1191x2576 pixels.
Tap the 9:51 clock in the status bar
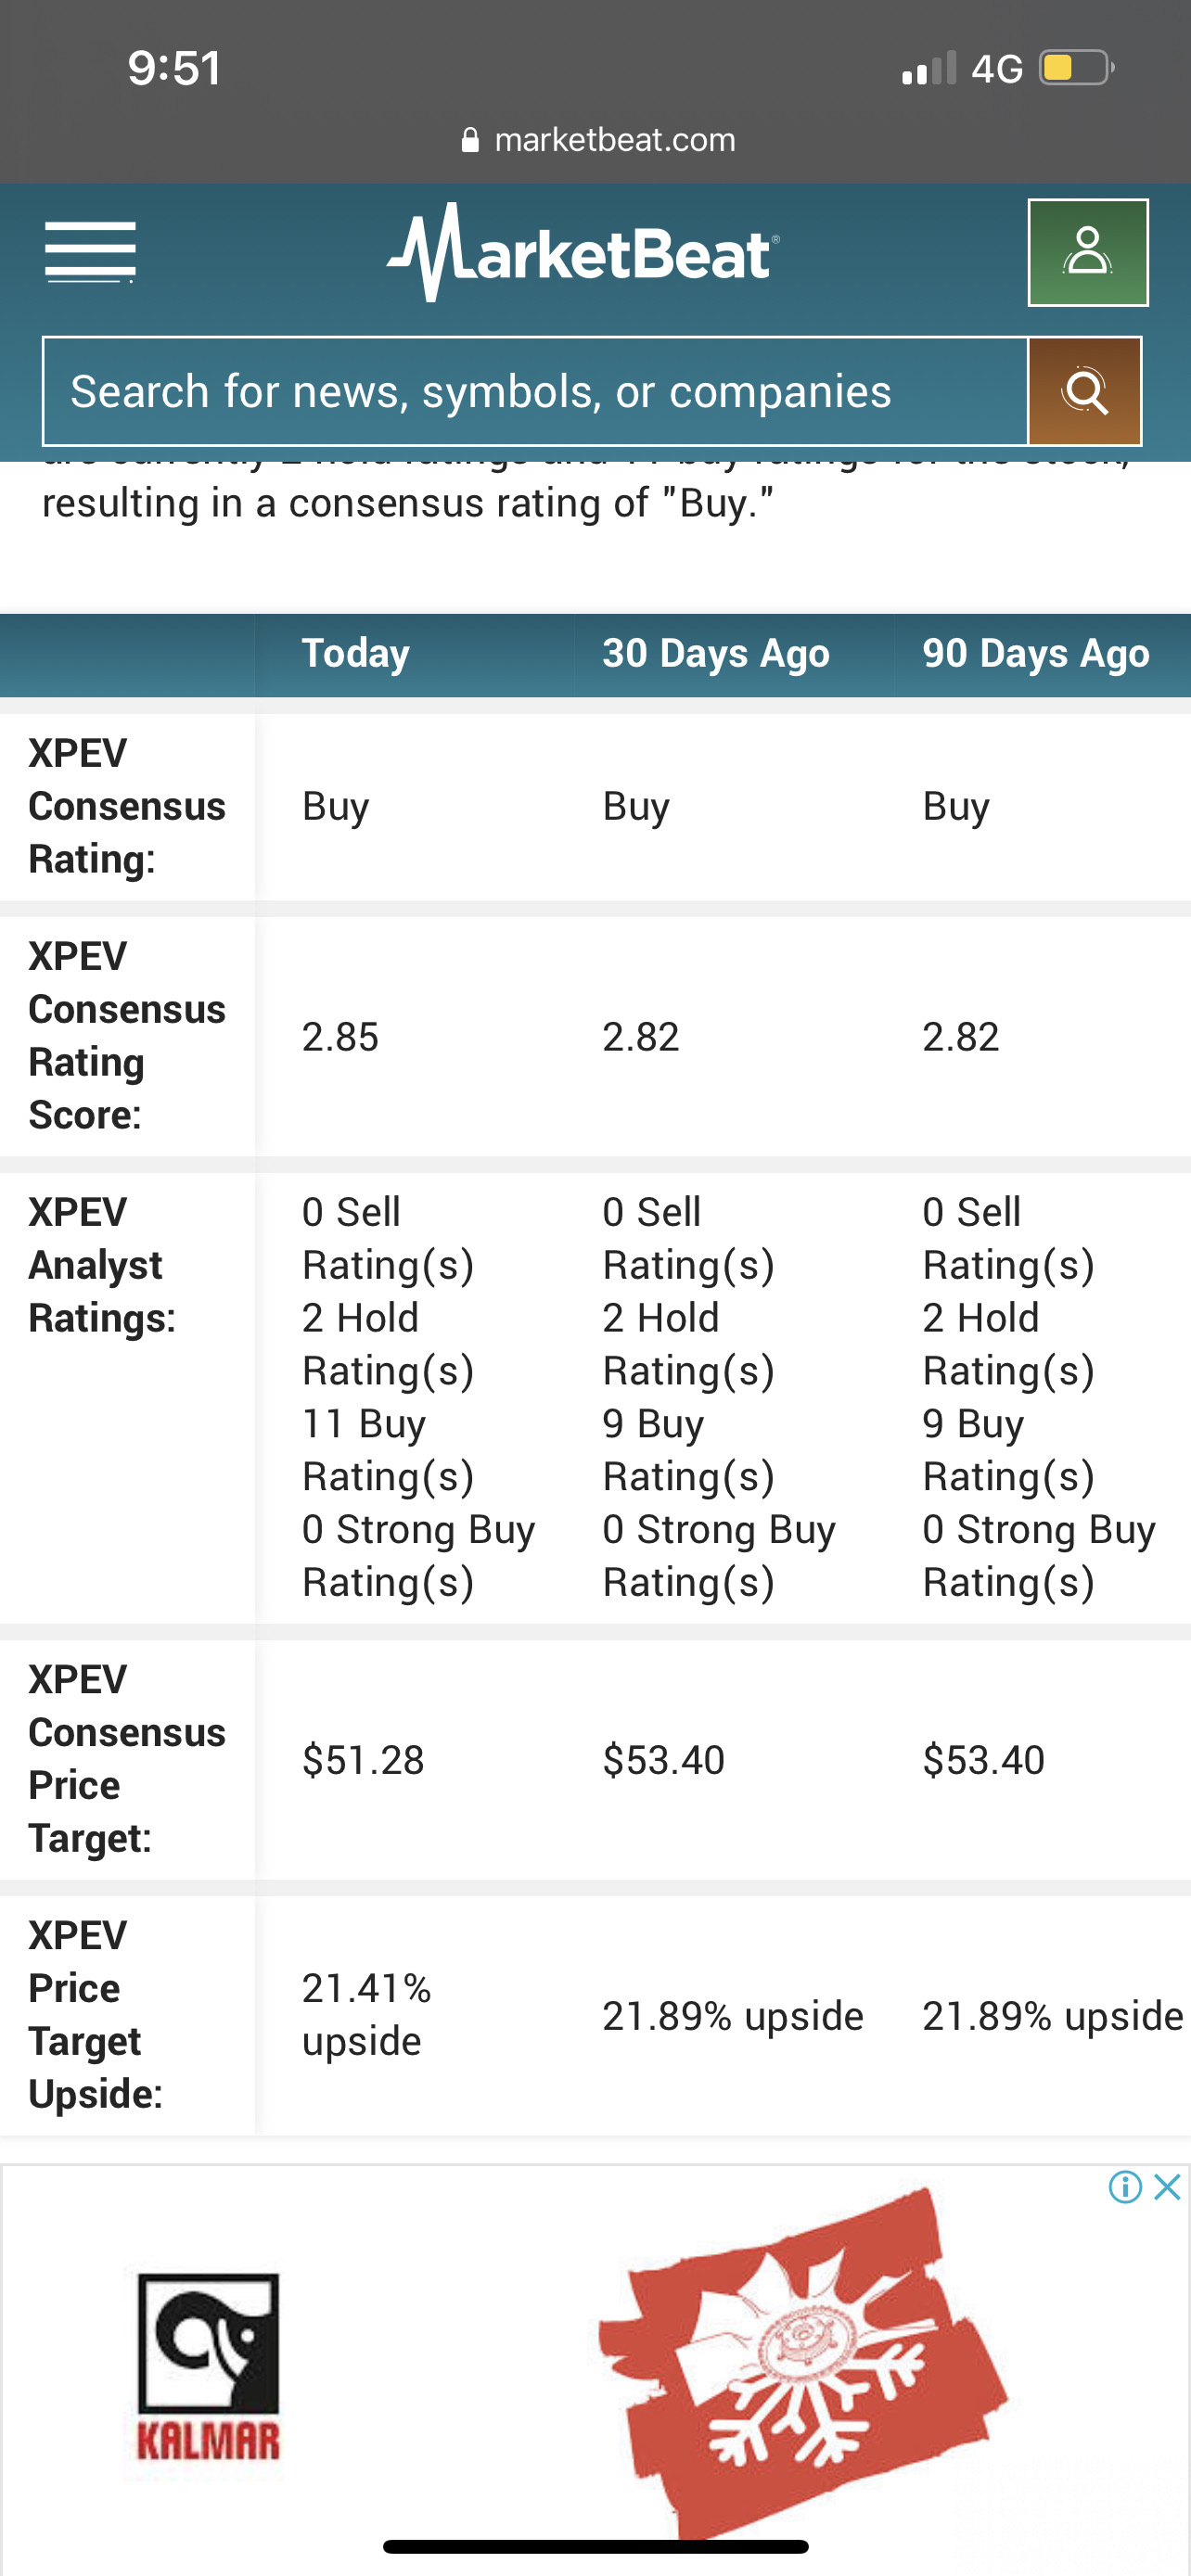(174, 68)
